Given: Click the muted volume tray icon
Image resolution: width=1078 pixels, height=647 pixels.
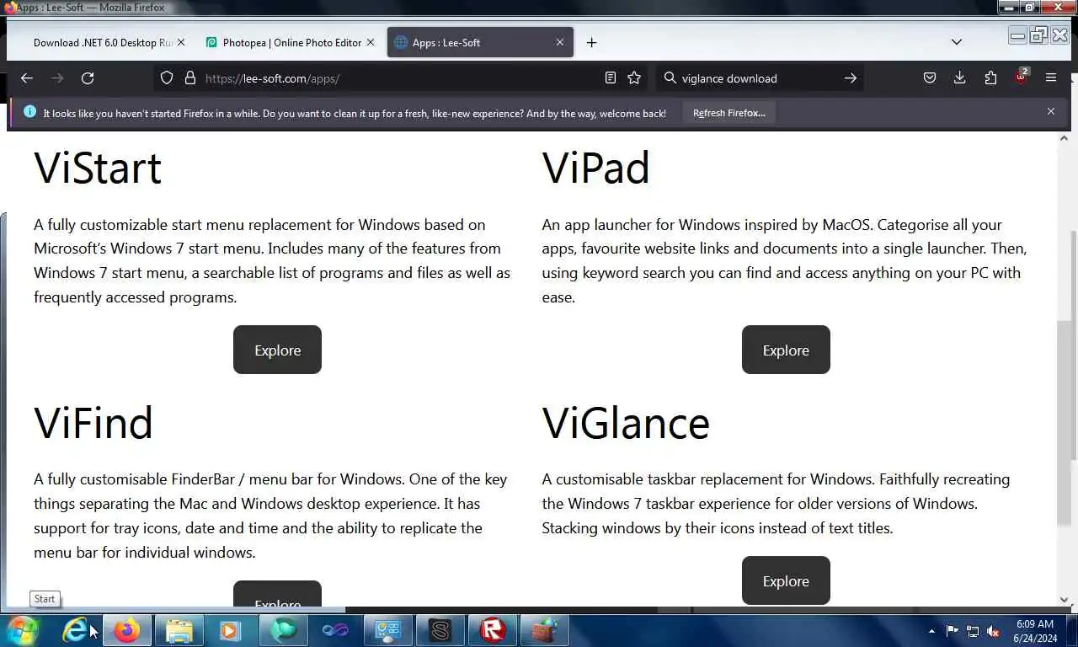Looking at the screenshot, I should [993, 631].
